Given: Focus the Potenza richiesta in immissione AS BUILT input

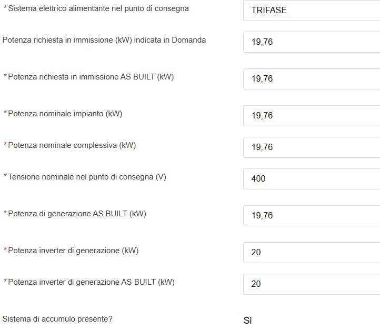Looking at the screenshot, I should (311, 79).
